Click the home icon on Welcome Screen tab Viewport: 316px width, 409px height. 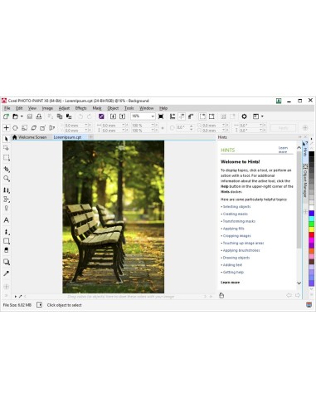pyautogui.click(x=15, y=137)
